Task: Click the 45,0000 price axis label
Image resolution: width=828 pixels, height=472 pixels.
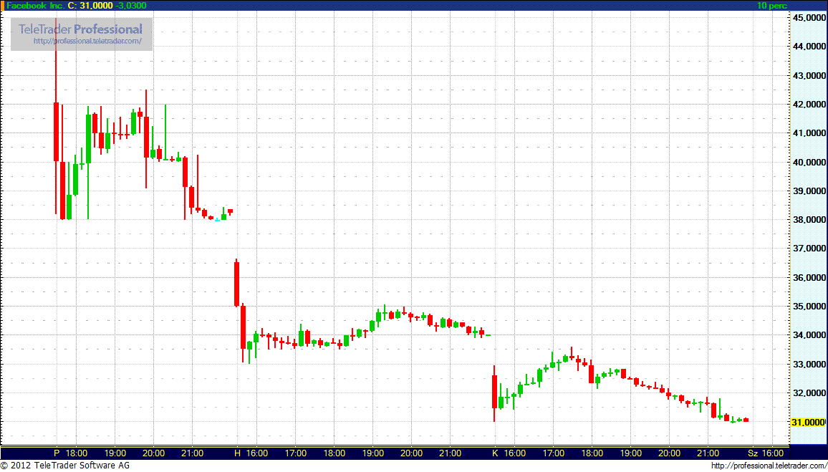Action: point(809,18)
